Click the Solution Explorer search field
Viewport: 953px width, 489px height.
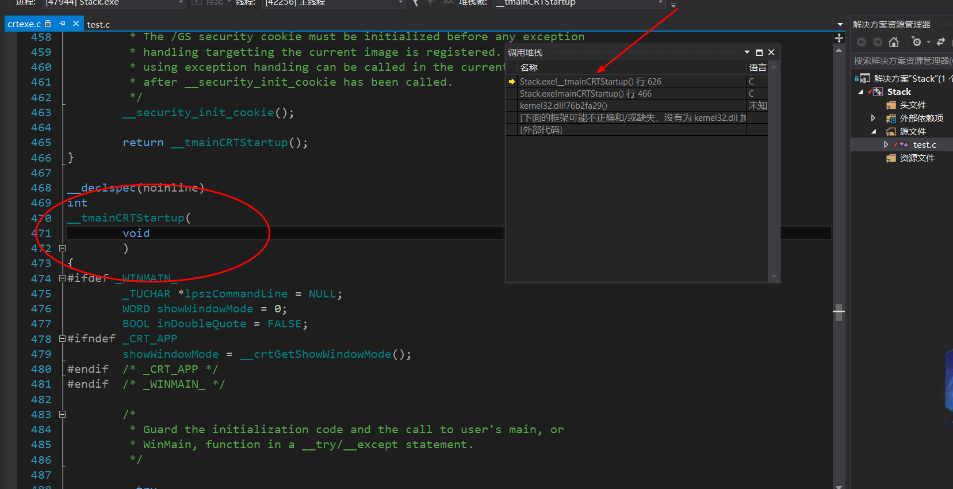(902, 60)
